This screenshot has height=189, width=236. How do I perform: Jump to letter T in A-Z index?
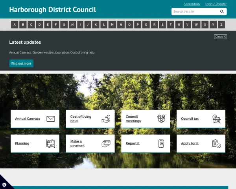[171, 24]
